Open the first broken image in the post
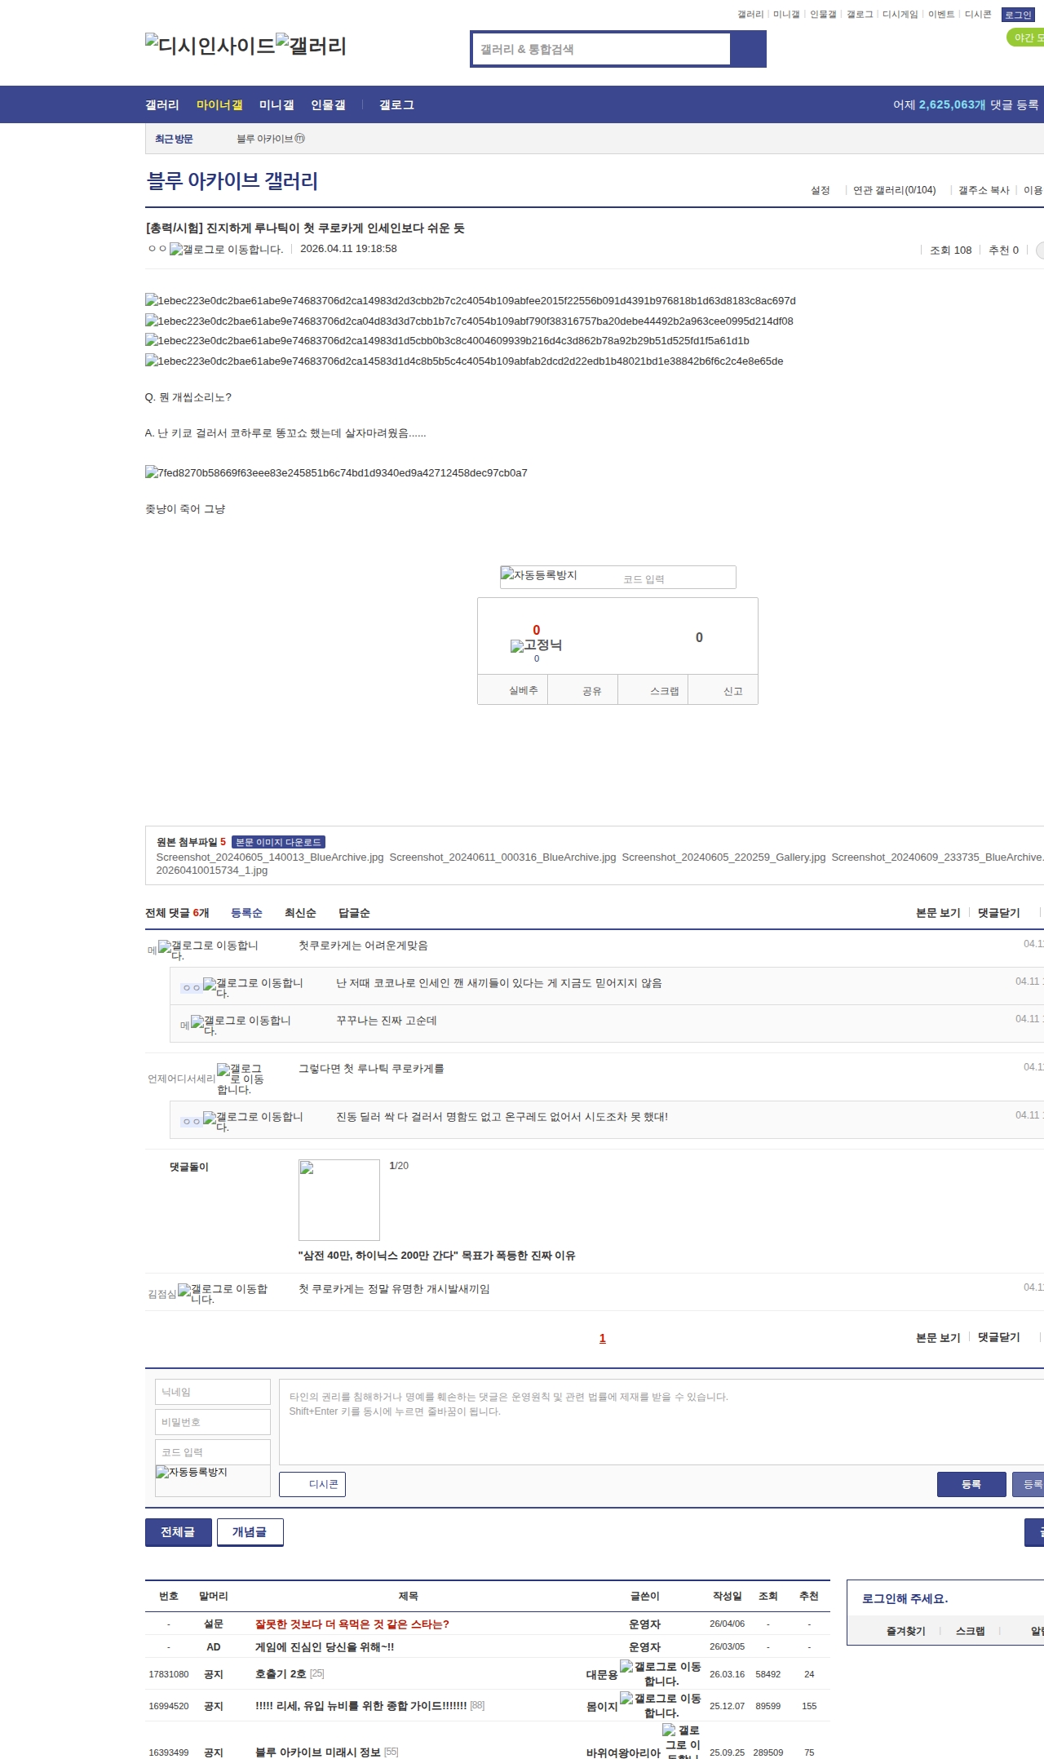The height and width of the screenshot is (1759, 1044). pyautogui.click(x=470, y=301)
